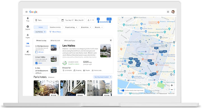The image size is (202, 108).
Task: Click the Paris location search field
Action: point(46,20)
